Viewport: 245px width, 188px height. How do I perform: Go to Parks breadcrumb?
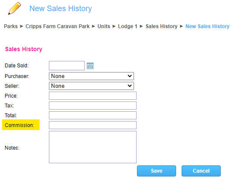click(x=11, y=26)
